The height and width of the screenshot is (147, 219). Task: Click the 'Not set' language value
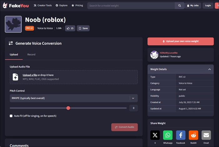182,90
